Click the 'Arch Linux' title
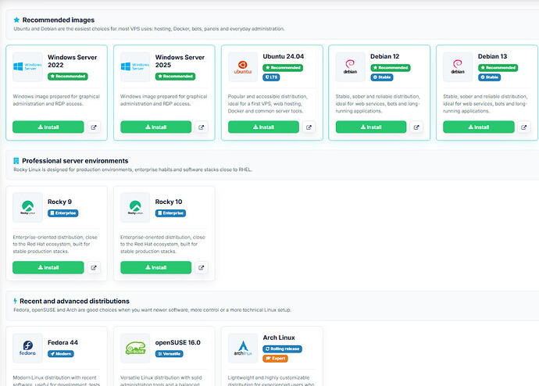 click(279, 338)
